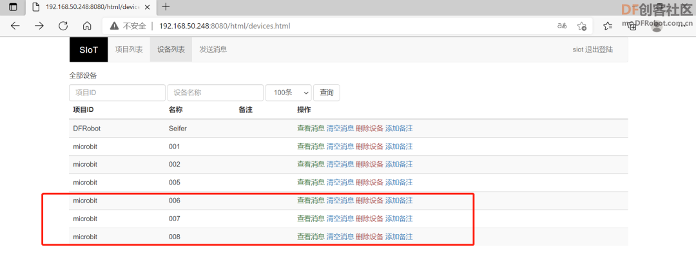Click device name 001 cell
The width and height of the screenshot is (696, 254).
(x=175, y=146)
